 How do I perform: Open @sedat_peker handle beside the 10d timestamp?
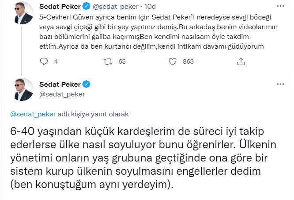(x=116, y=7)
